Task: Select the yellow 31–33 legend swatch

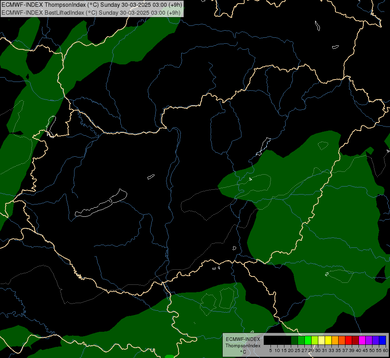Action: pyautogui.click(x=328, y=340)
